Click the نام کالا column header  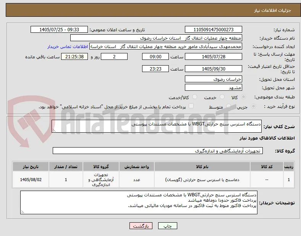202,167
